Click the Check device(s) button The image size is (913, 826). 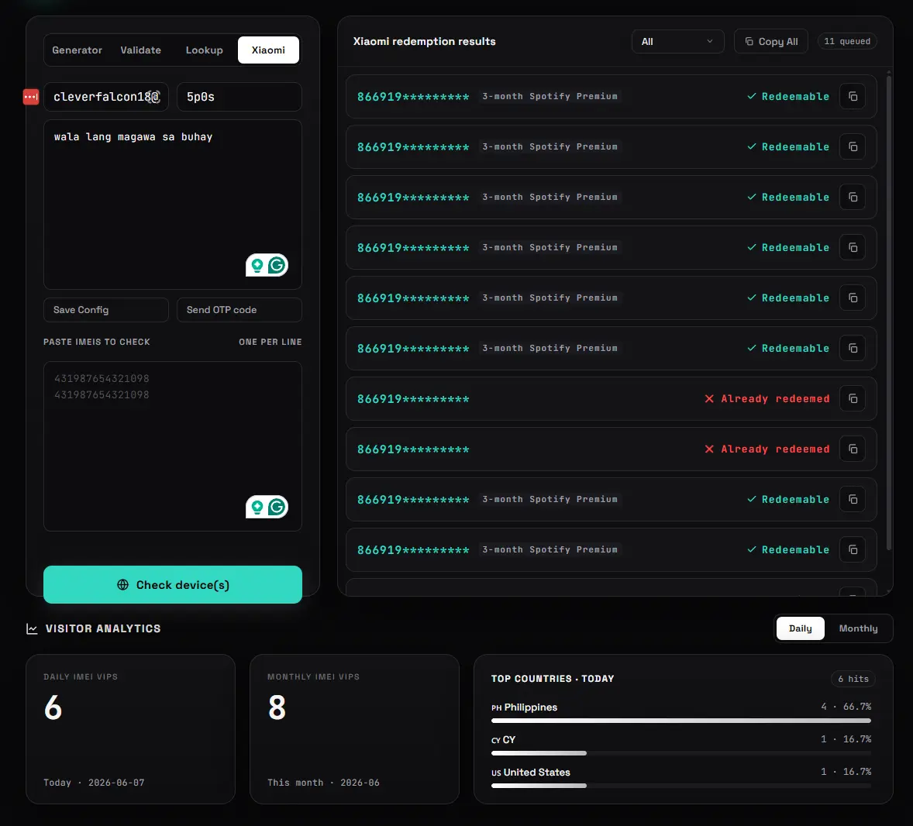click(172, 584)
